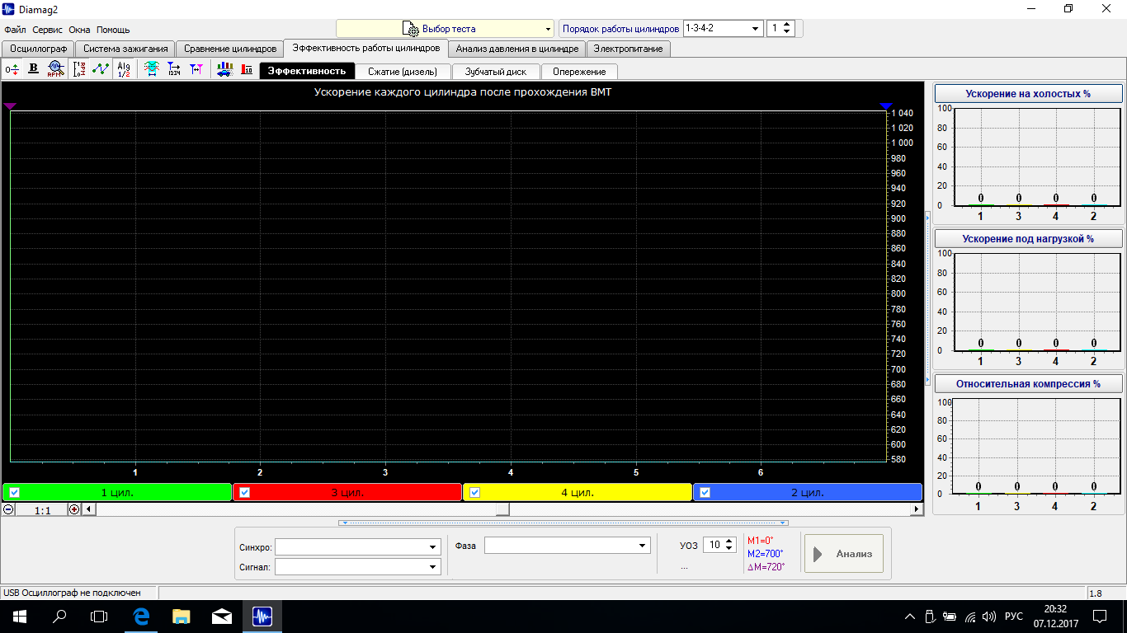Open the RPM magnifier tool
Screen dimensions: 1127x633
[55, 70]
